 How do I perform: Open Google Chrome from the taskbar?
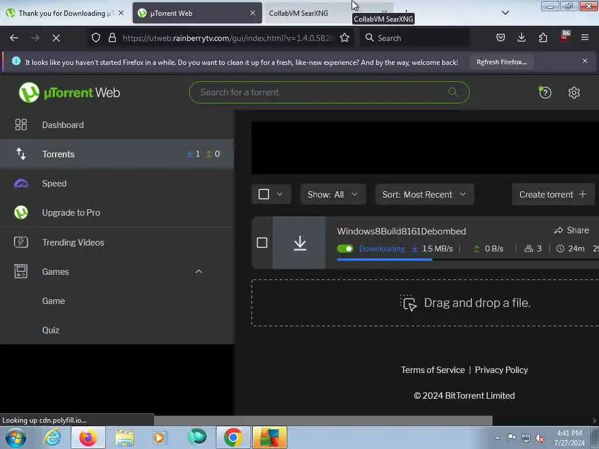click(233, 437)
